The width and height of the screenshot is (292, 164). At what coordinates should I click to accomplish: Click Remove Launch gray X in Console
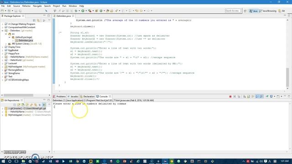coord(235,97)
